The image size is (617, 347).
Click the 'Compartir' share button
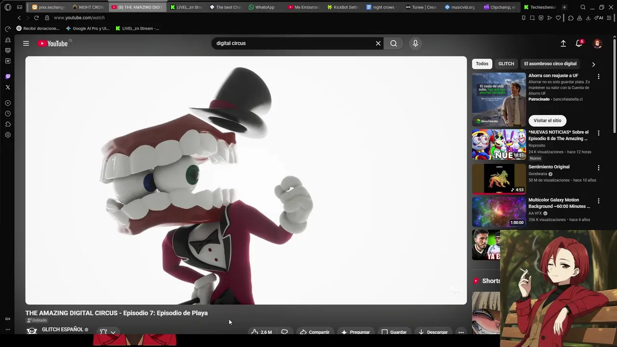coord(314,332)
